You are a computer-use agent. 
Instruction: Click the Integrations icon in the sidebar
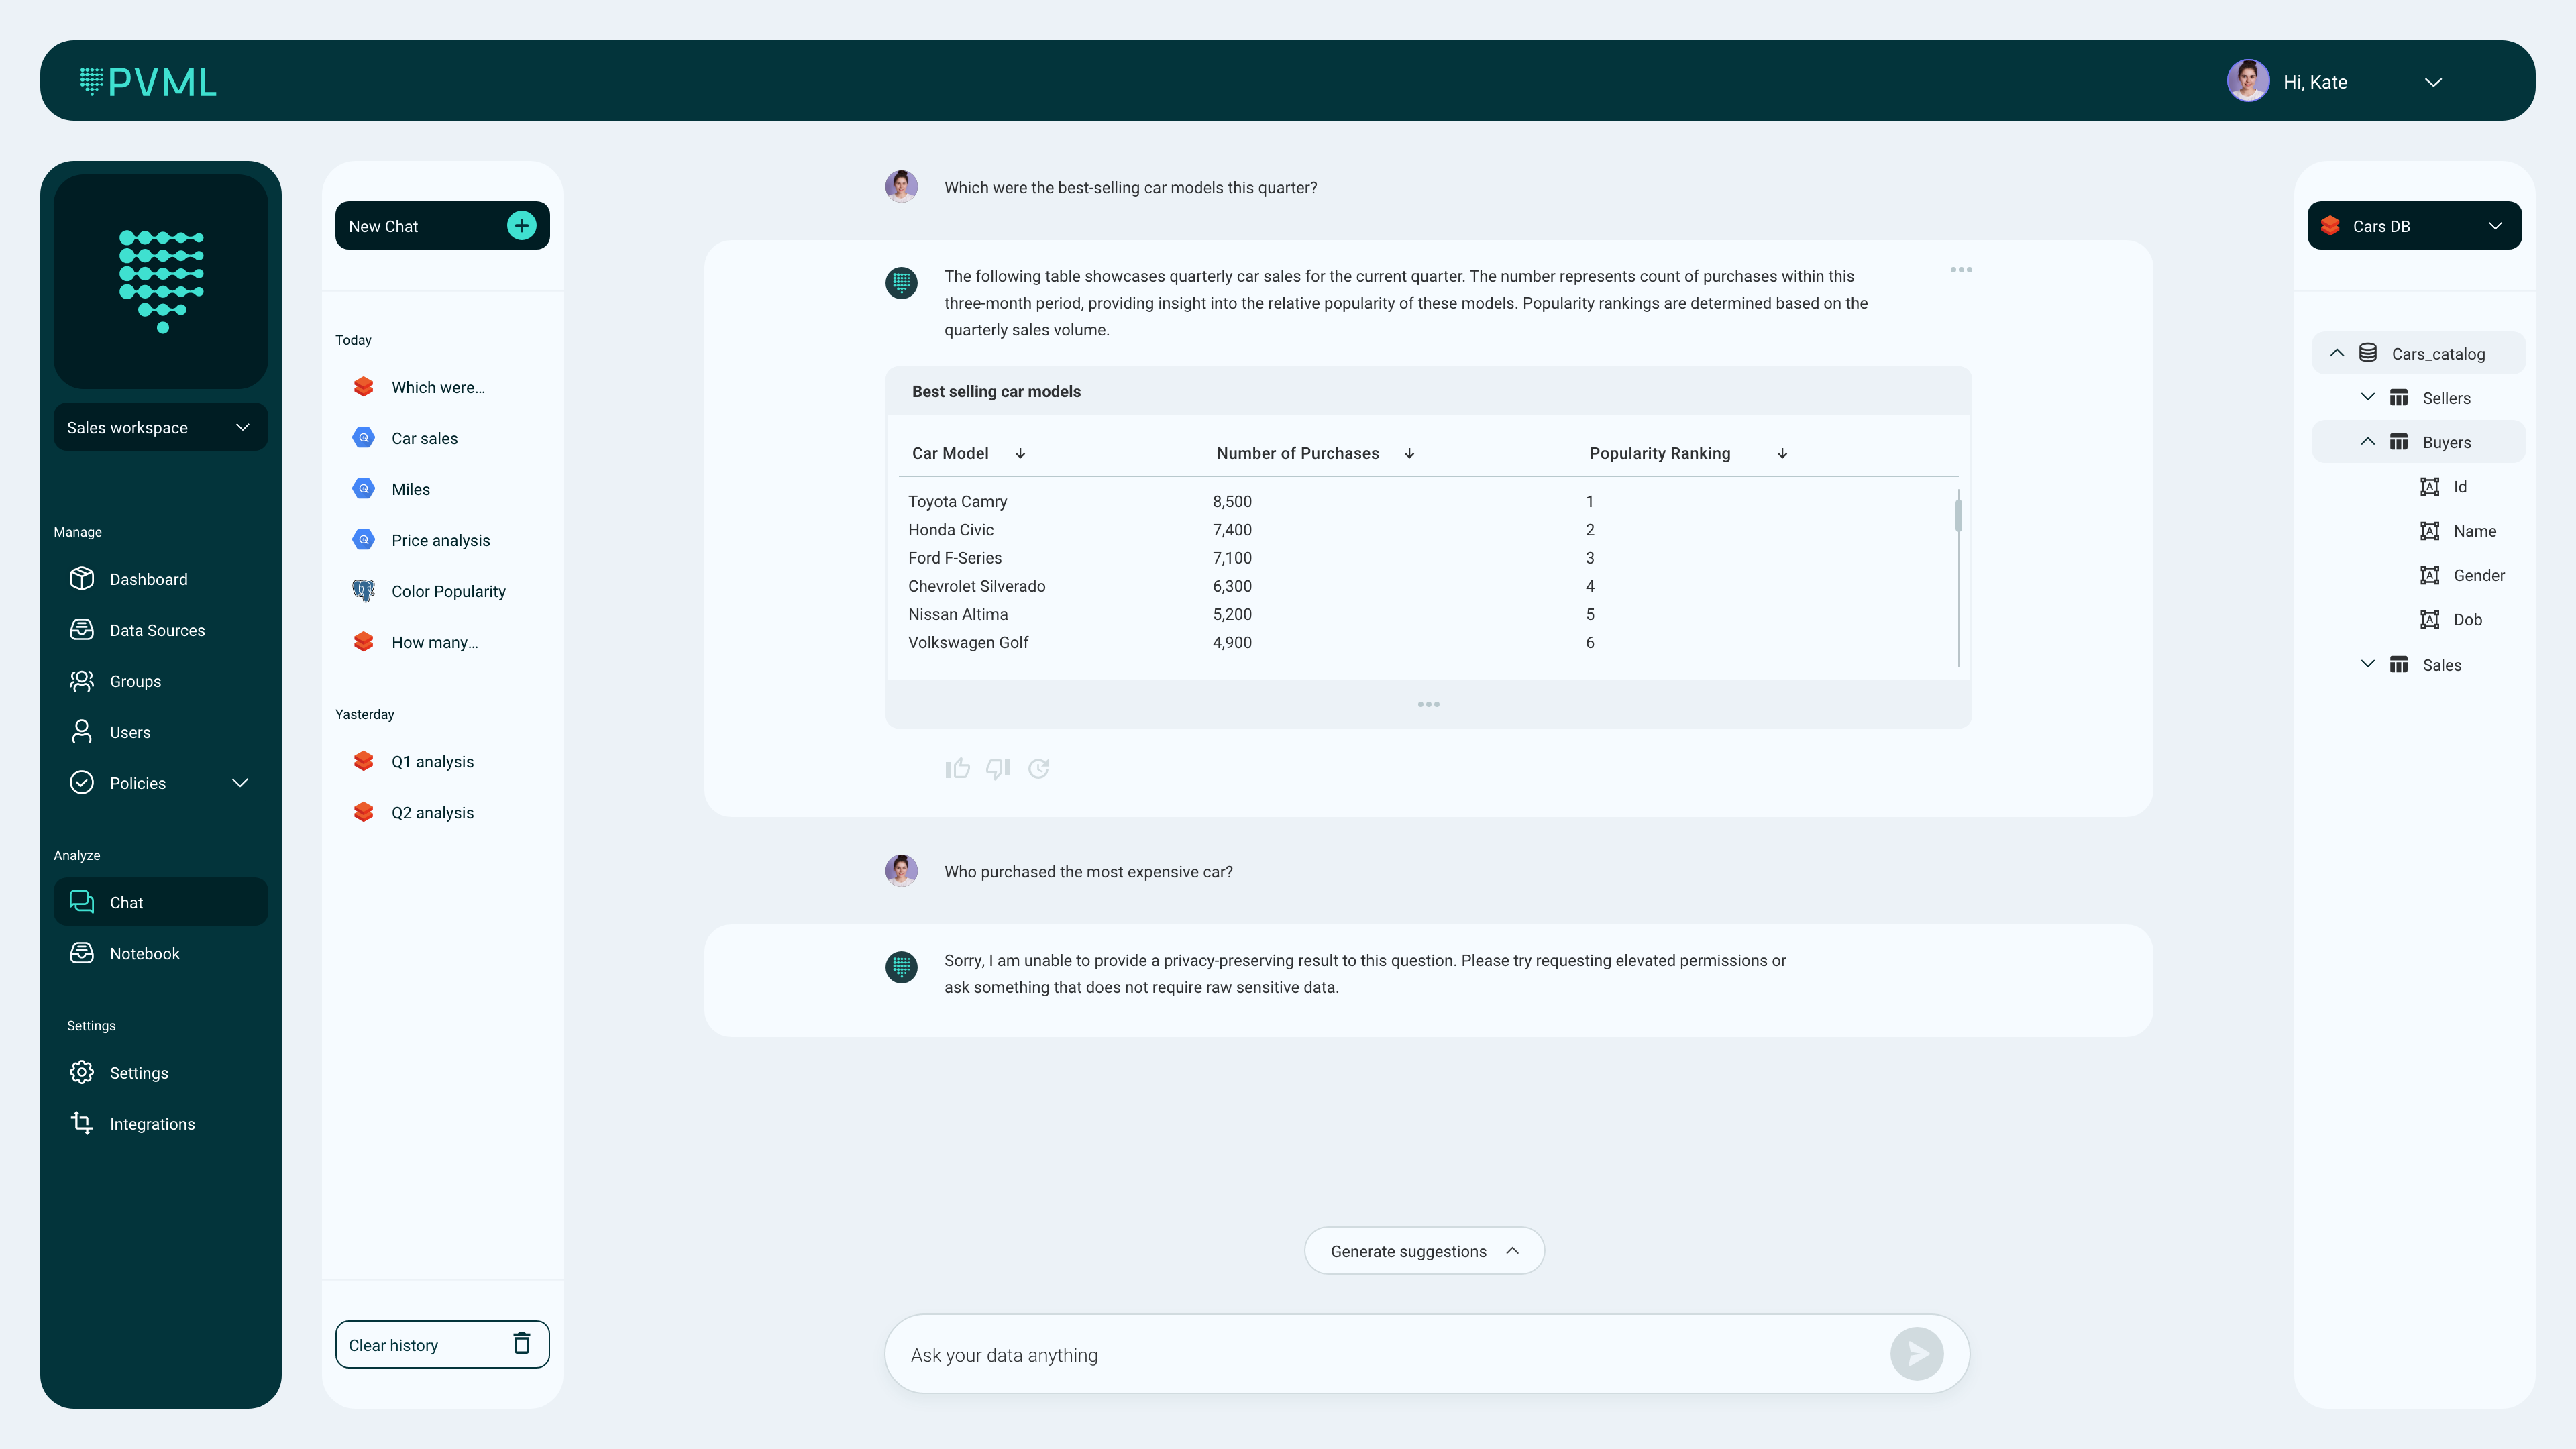[x=82, y=1123]
